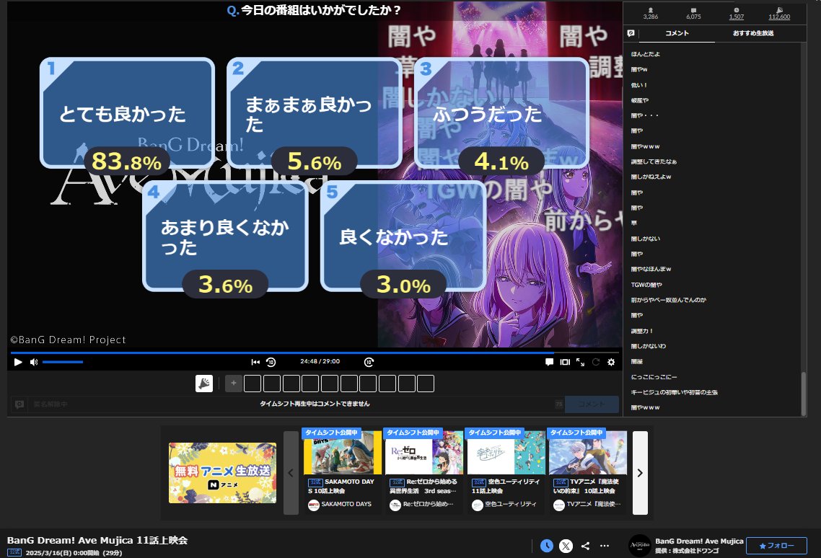Image resolution: width=821 pixels, height=558 pixels.
Task: Open the SAKAMOTO DAYS 10話上映 thumbnail
Action: pyautogui.click(x=343, y=452)
